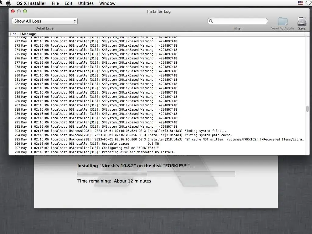Click the US flag input menu icon
312x234 pixels.
301,3
